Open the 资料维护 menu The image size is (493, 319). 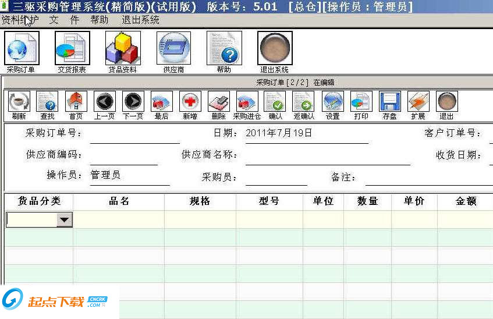[x=20, y=20]
